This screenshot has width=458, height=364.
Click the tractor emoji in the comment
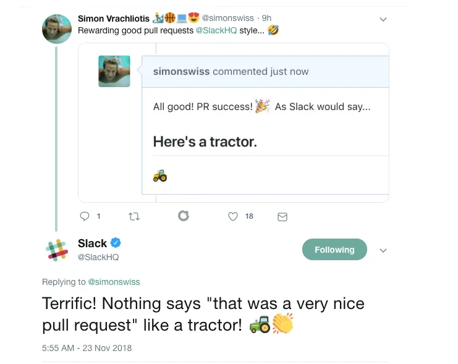pyautogui.click(x=160, y=176)
